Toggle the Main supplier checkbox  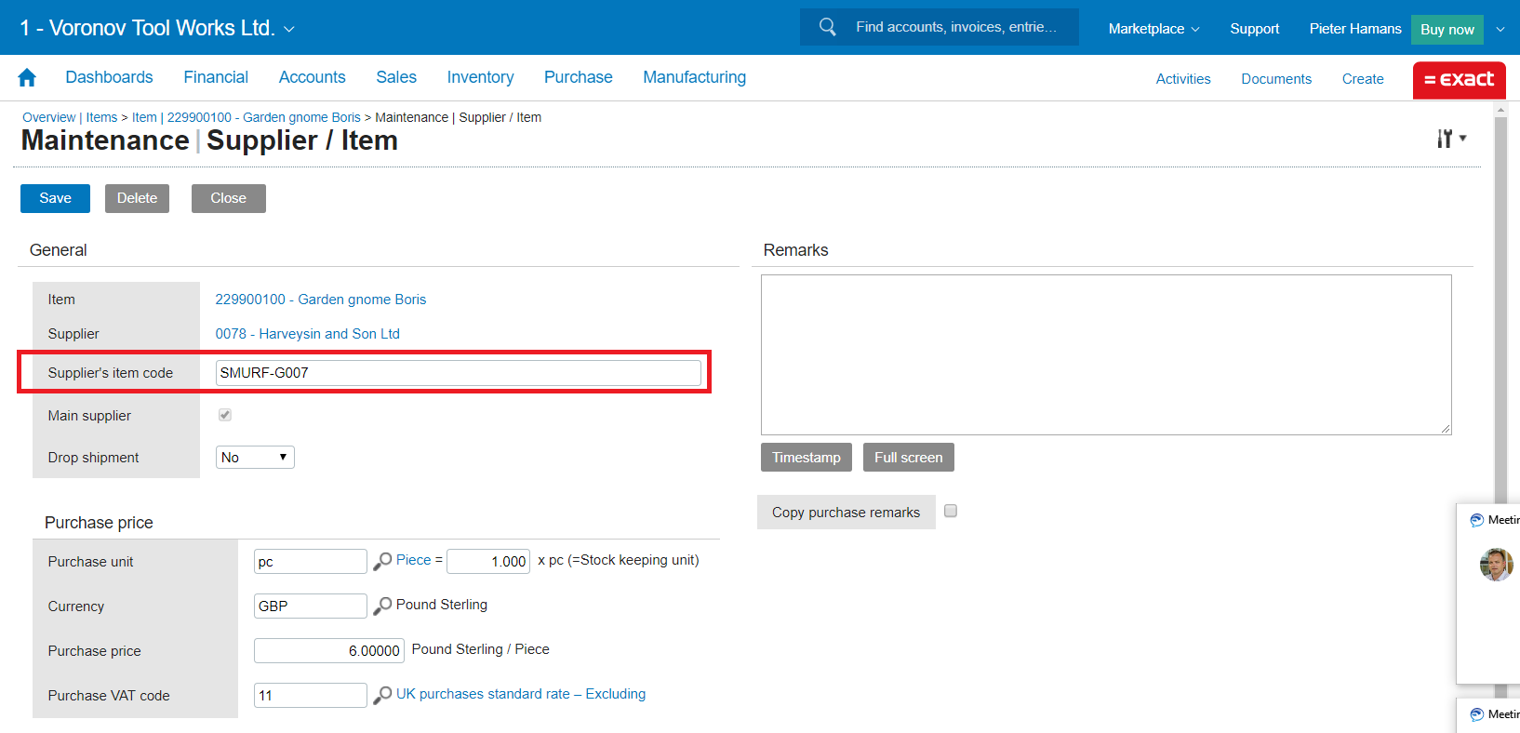tap(225, 415)
